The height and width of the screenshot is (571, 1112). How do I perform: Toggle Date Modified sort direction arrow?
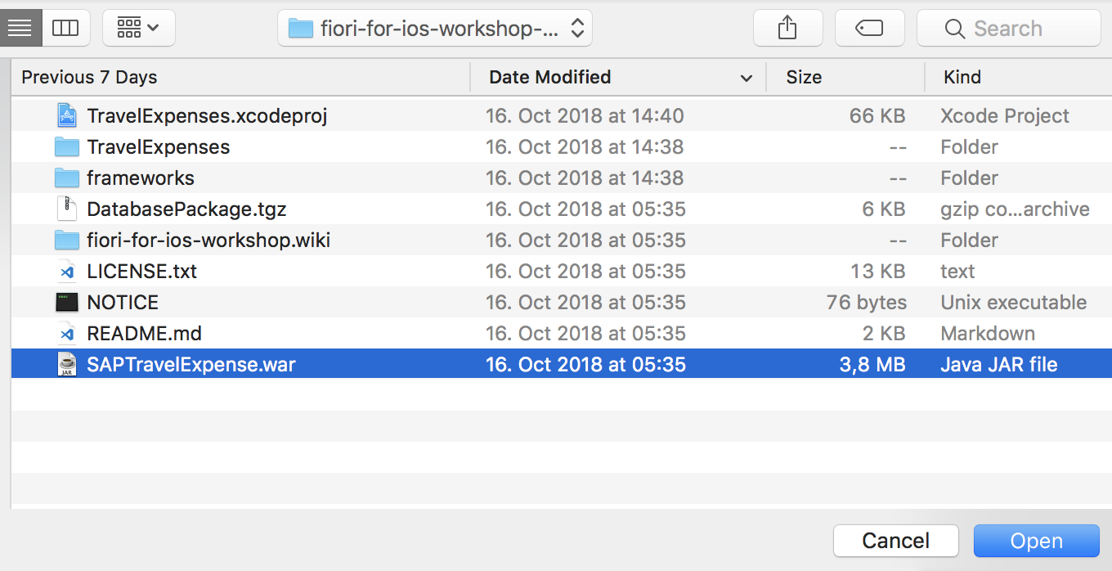click(x=746, y=79)
